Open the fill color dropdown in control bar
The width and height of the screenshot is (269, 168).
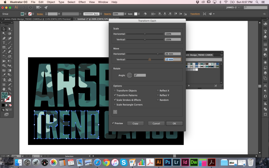point(25,14)
